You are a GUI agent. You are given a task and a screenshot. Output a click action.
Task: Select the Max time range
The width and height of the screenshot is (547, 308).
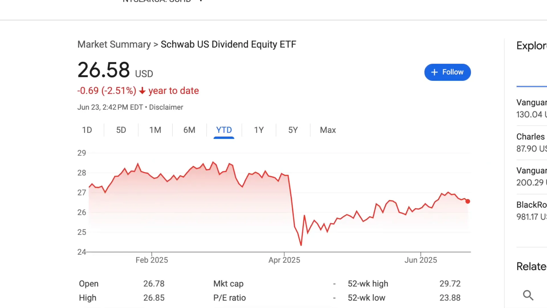[328, 130]
